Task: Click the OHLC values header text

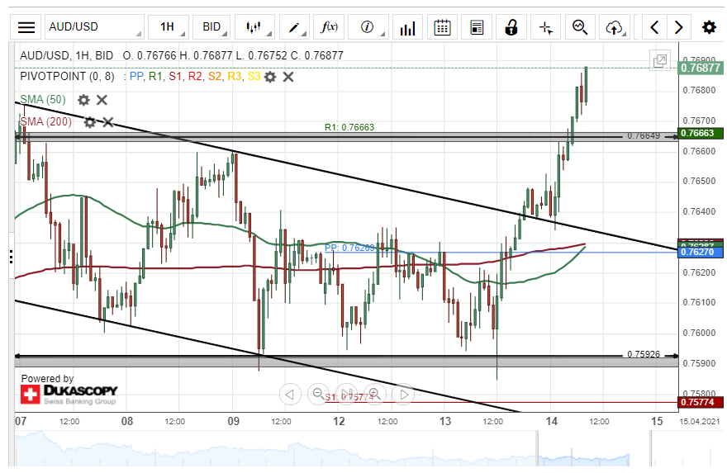Action: pos(233,55)
